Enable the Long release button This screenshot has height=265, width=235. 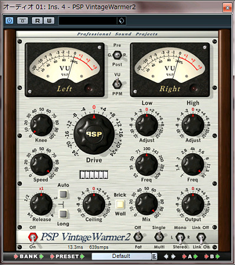63,214
